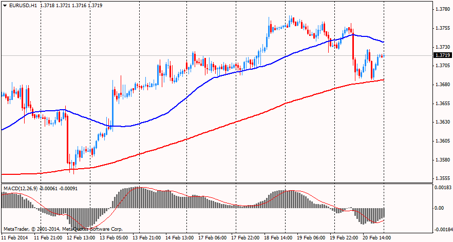Click the 18 Feb 14:00 time label
The width and height of the screenshot is (453, 242).
(x=278, y=237)
